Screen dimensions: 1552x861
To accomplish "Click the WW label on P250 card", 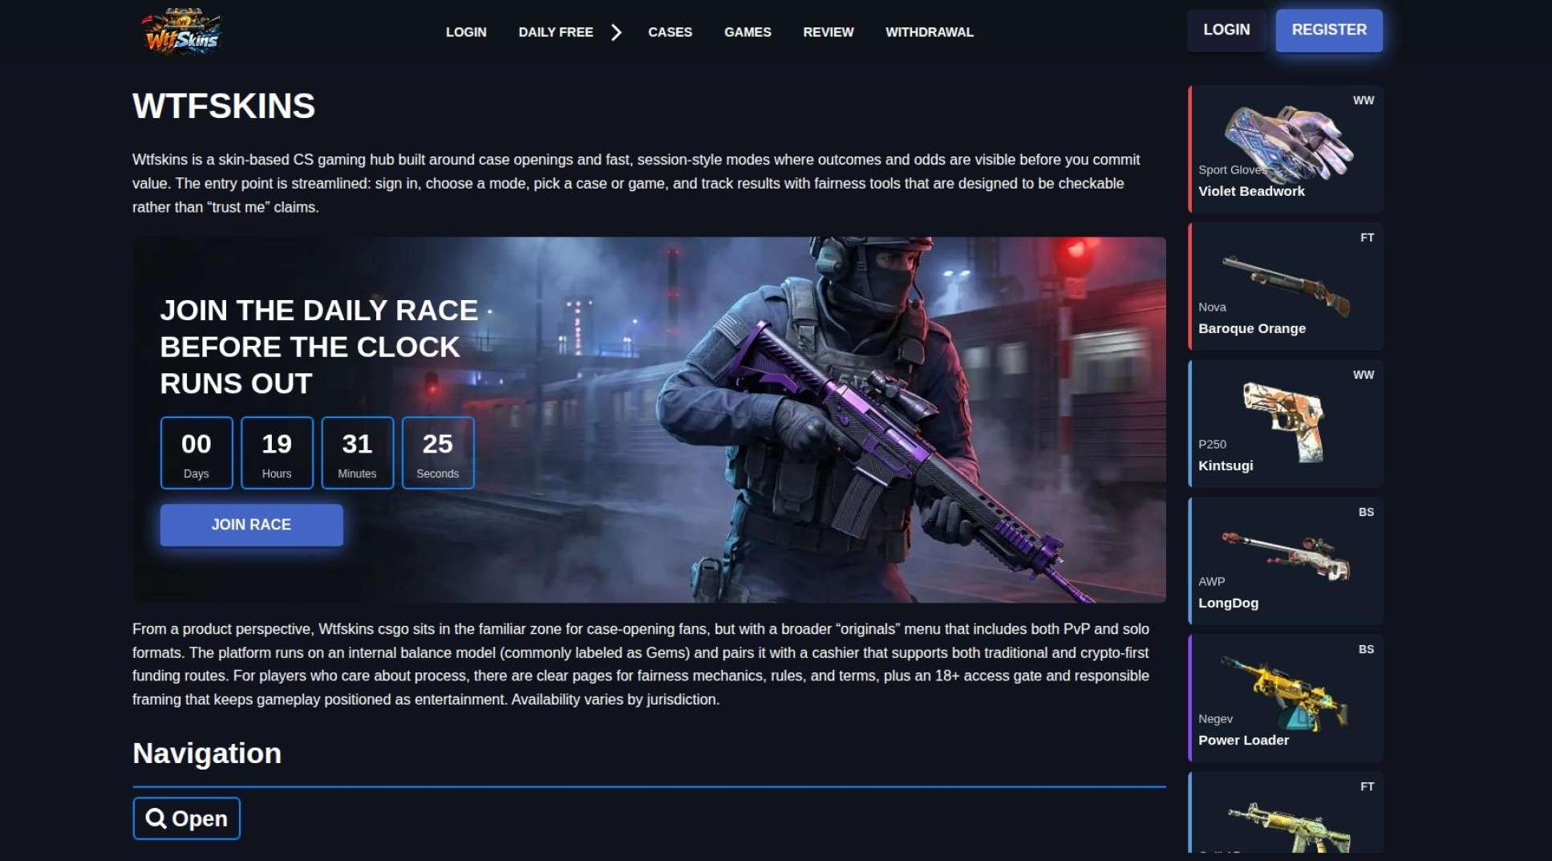I will coord(1364,375).
